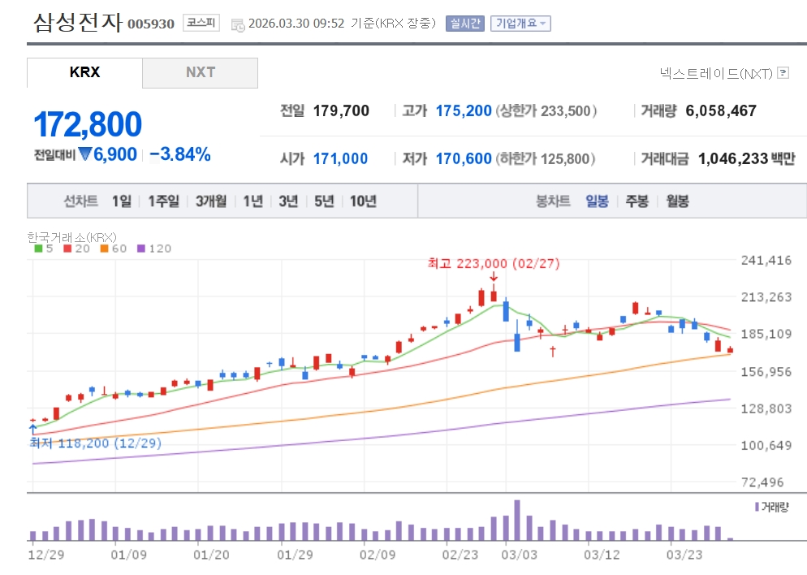Click the purple 거래량 legend icon
Image resolution: width=807 pixels, height=575 pixels.
[757, 507]
